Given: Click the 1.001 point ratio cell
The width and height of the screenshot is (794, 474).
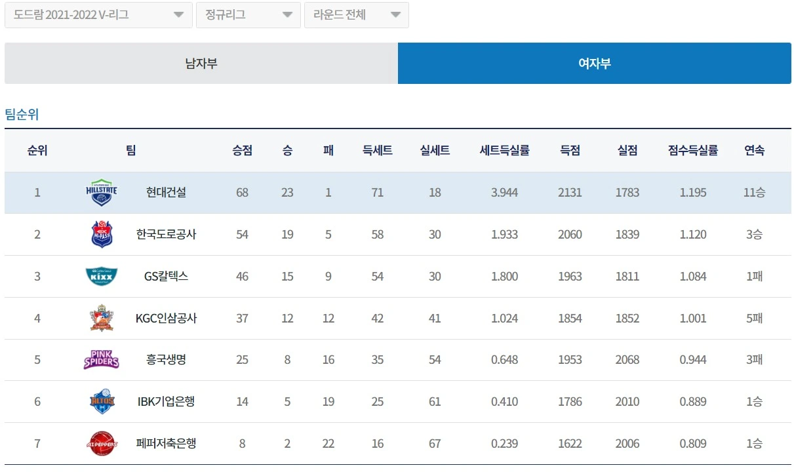Looking at the screenshot, I should pyautogui.click(x=693, y=318).
